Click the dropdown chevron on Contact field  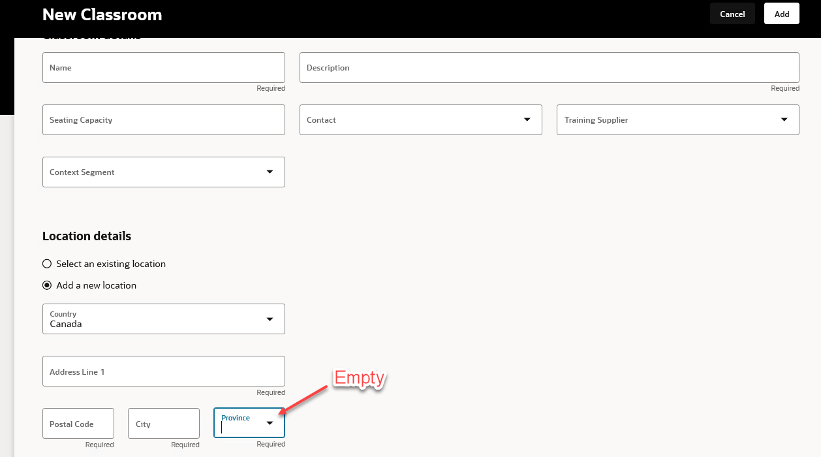pyautogui.click(x=527, y=119)
